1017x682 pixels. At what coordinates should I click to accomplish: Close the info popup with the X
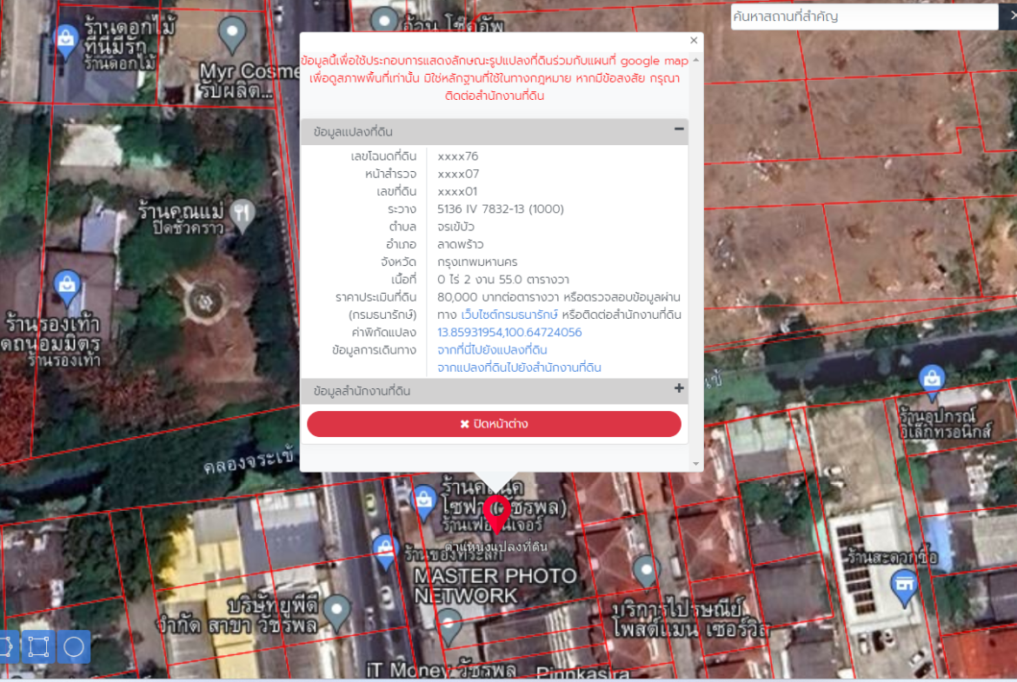694,40
